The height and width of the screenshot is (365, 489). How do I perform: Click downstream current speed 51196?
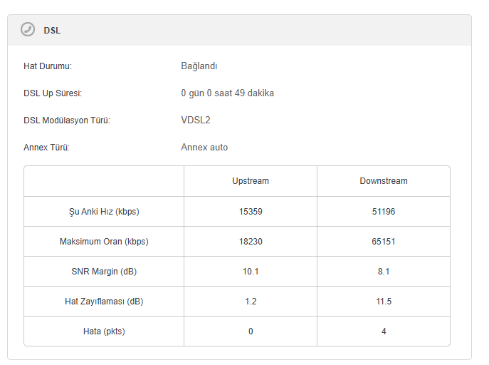click(x=384, y=212)
